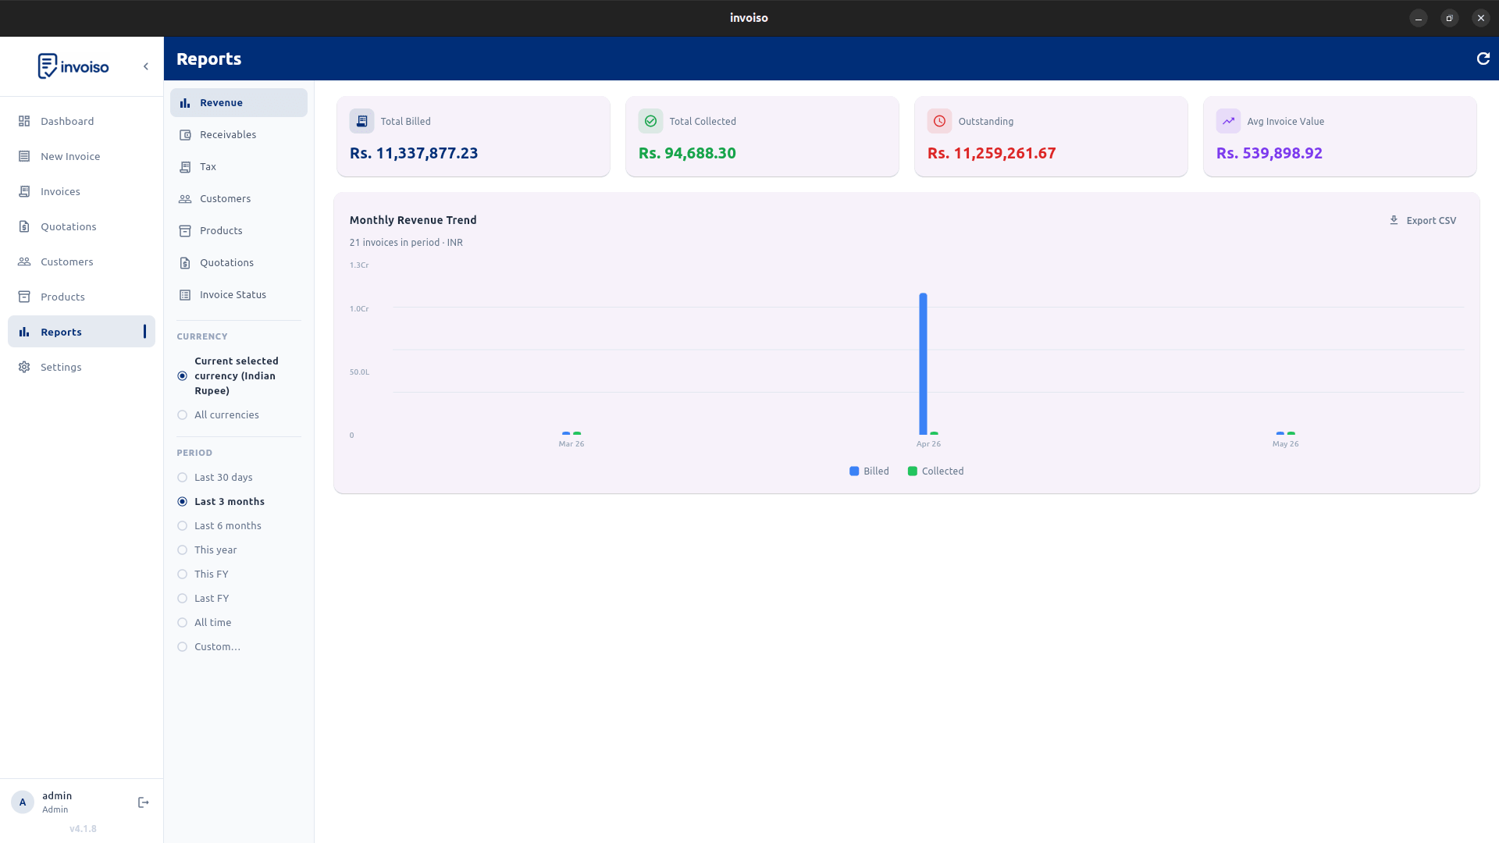Choose the Custom… period option
Image resolution: width=1499 pixels, height=843 pixels.
coord(182,647)
